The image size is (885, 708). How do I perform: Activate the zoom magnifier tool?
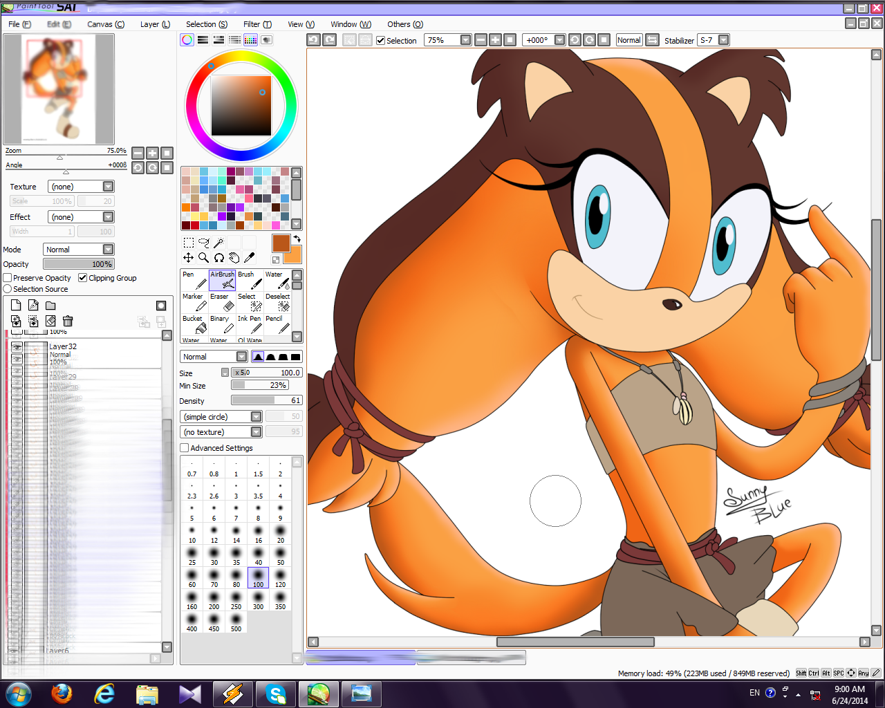pyautogui.click(x=203, y=258)
